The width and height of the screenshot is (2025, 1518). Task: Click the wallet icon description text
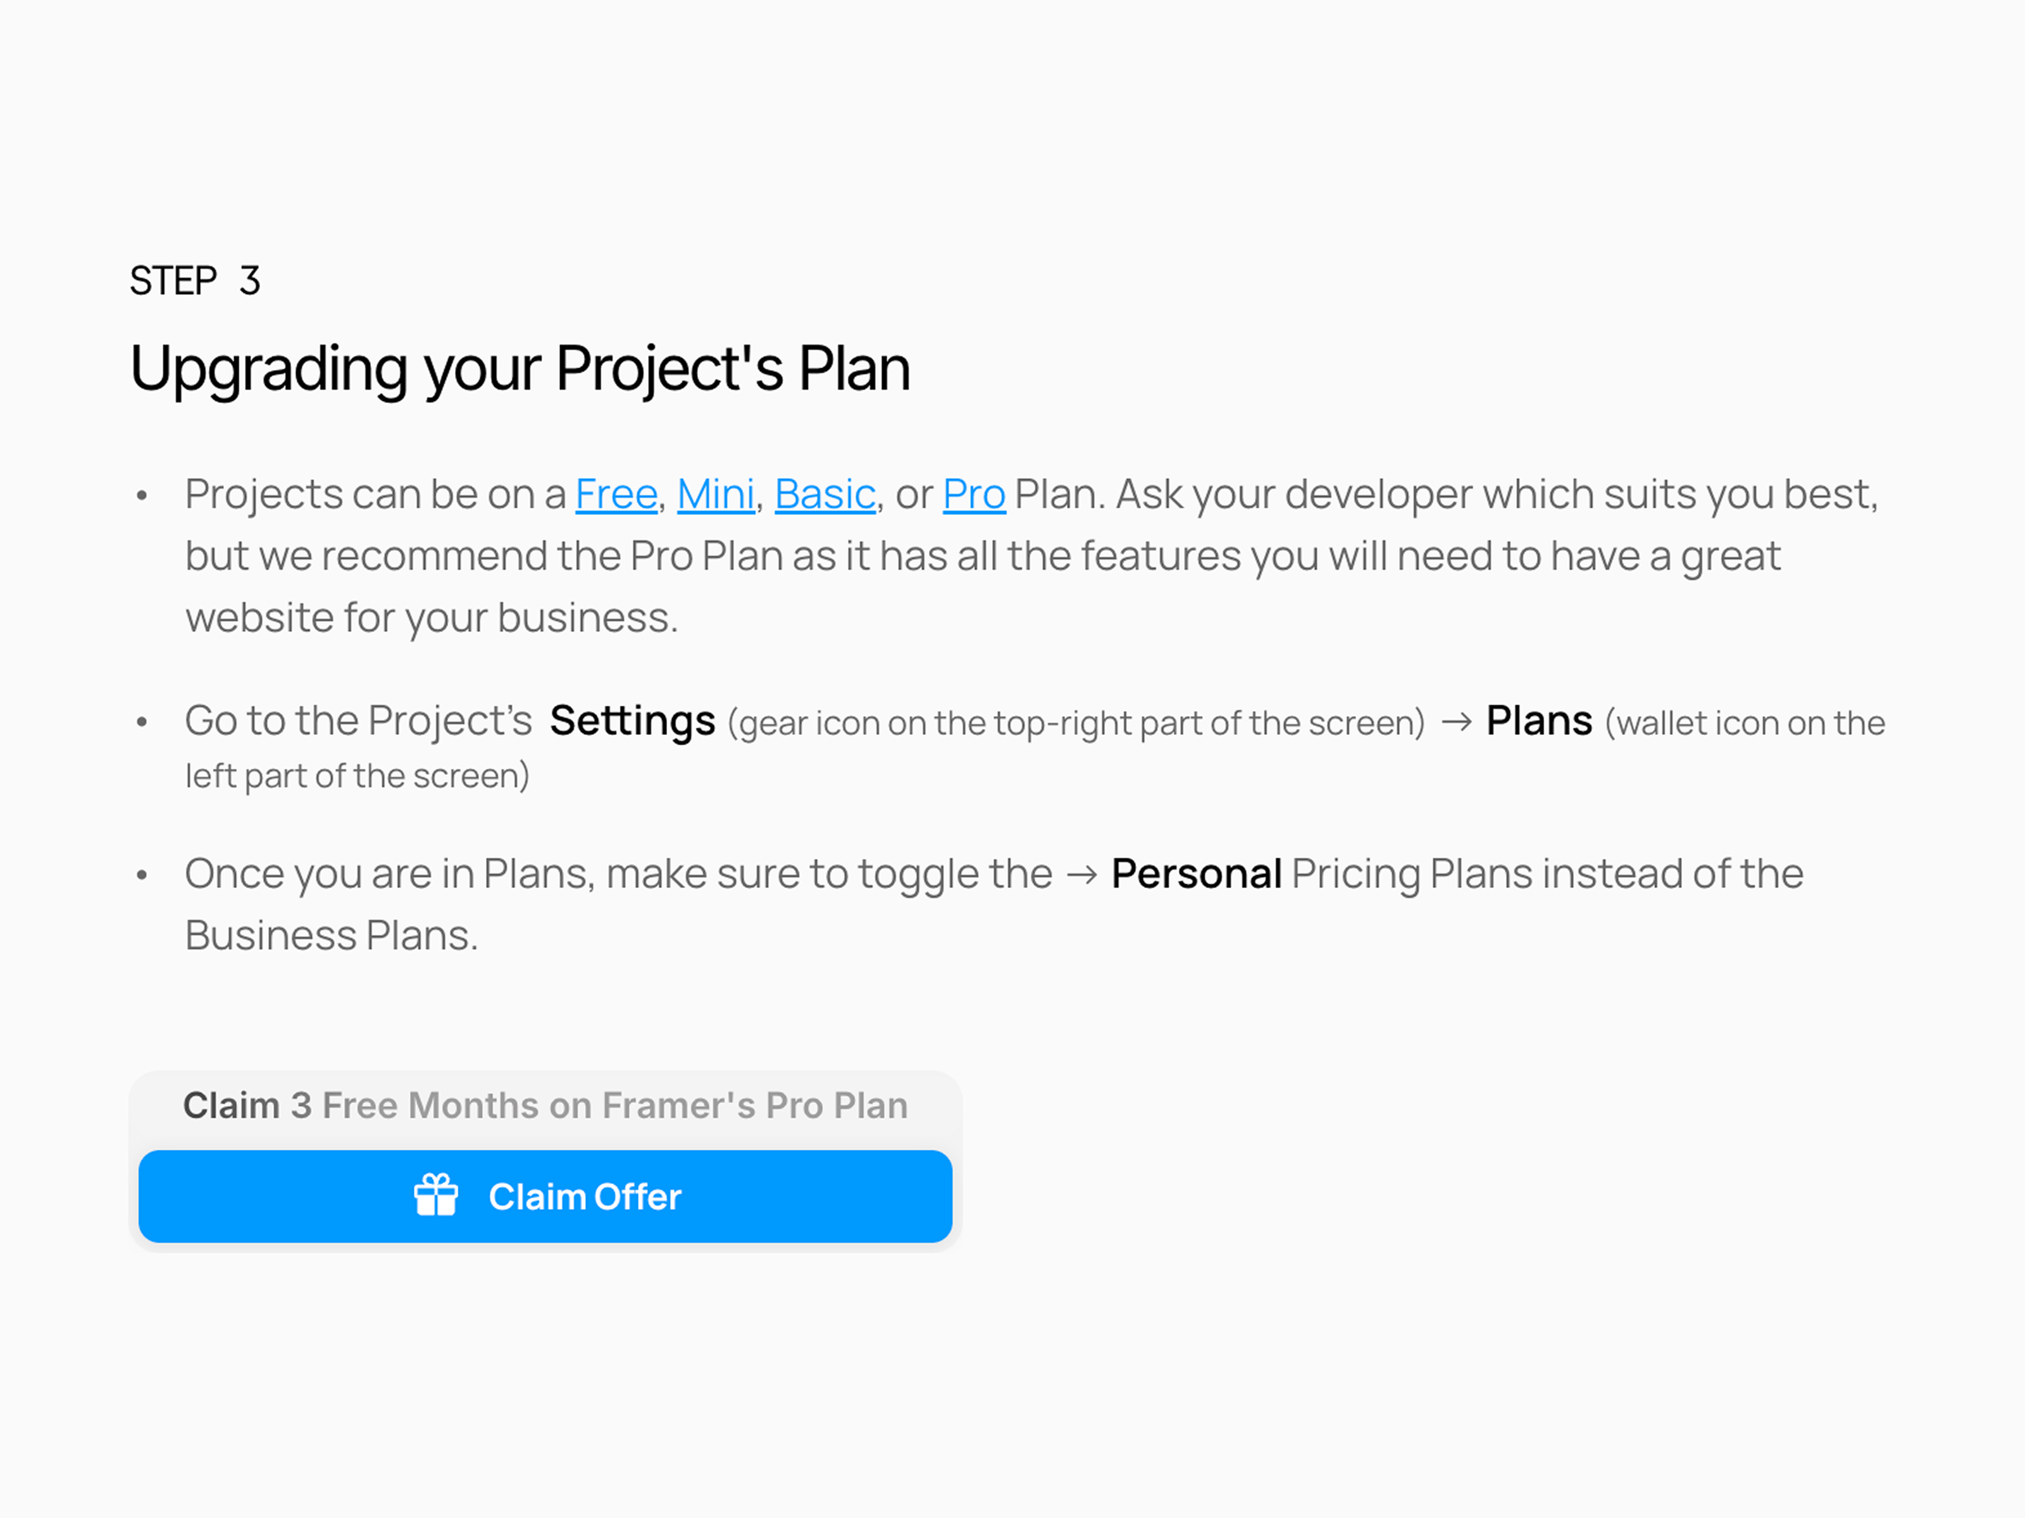point(1035,750)
